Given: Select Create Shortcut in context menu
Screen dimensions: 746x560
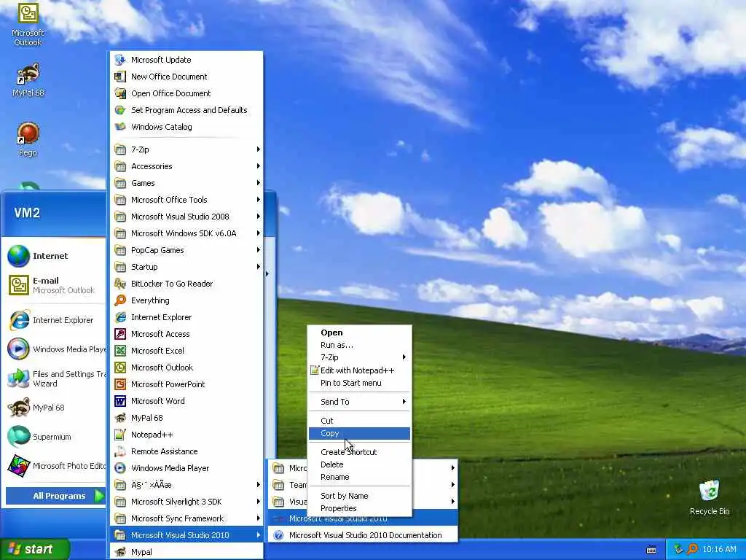Looking at the screenshot, I should pos(359,452).
